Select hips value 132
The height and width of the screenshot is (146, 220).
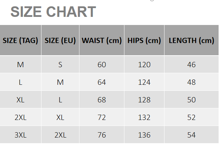coord(144,117)
